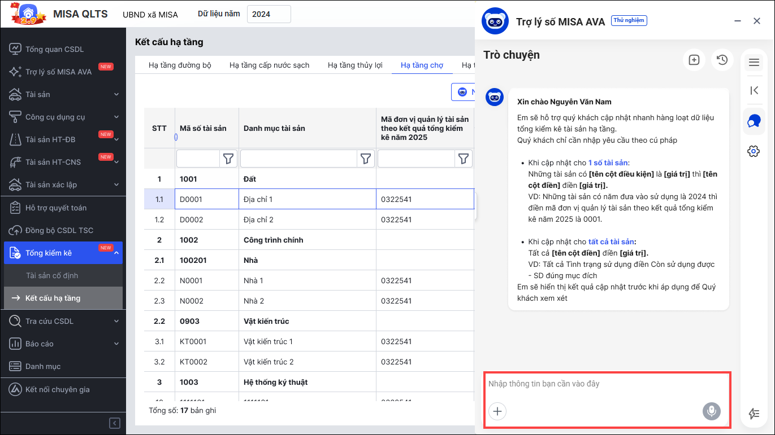Click the 'tất cả tài sản' link

611,242
